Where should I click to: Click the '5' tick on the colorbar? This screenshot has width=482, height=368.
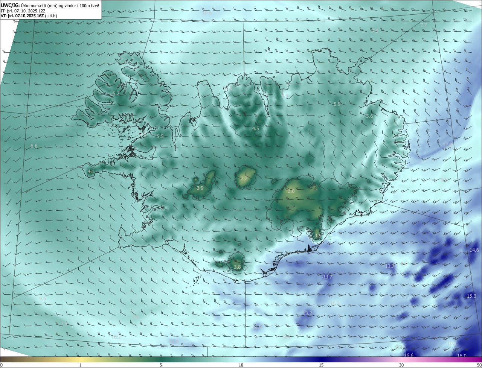(161, 365)
